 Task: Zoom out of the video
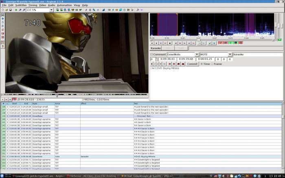click(x=24, y=10)
